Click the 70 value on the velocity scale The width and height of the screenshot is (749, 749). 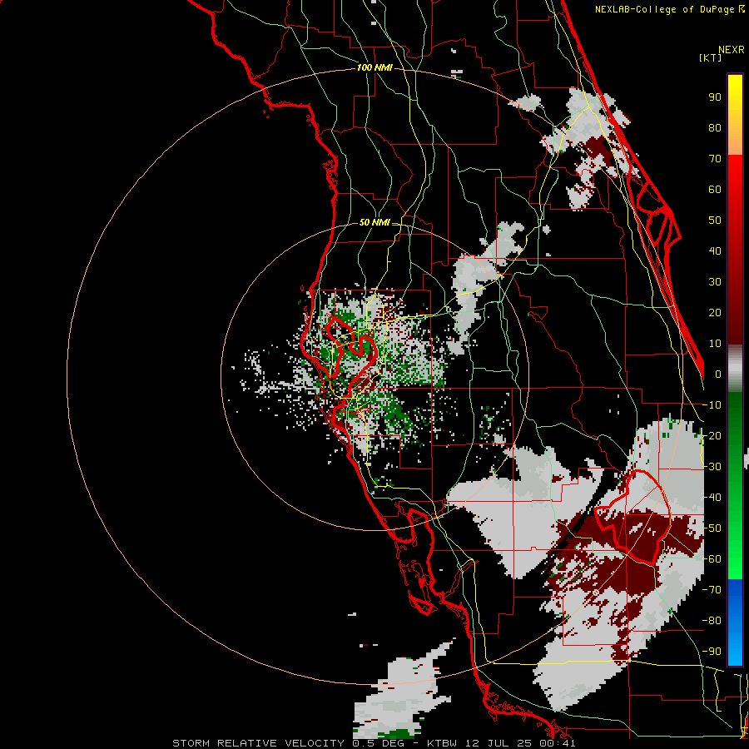[715, 159]
